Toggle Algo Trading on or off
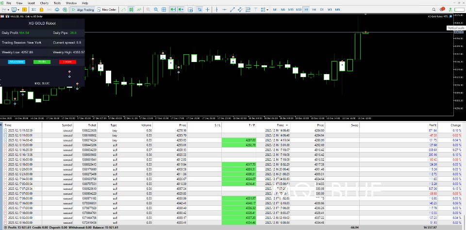This screenshot has width=466, height=230. coord(83,9)
